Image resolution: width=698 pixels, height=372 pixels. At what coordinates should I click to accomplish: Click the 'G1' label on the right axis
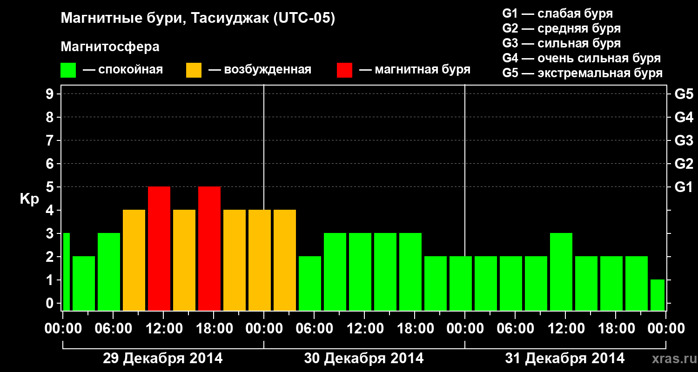[x=684, y=187]
